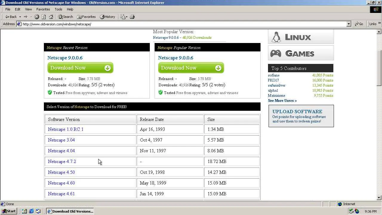Expand the Forward button history dropdown arrow

pos(31,17)
